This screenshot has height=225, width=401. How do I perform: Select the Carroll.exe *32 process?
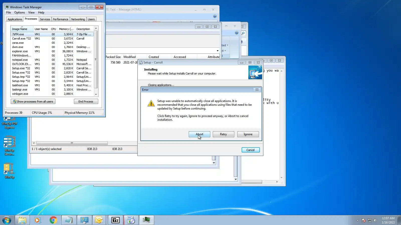(52, 38)
